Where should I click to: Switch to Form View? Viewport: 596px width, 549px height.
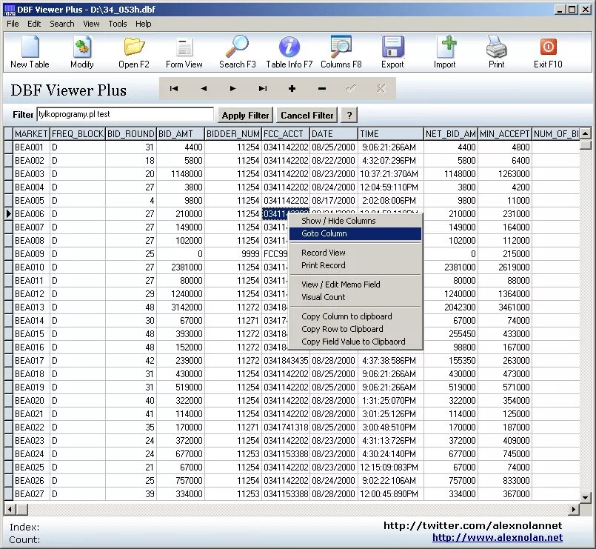(x=184, y=52)
